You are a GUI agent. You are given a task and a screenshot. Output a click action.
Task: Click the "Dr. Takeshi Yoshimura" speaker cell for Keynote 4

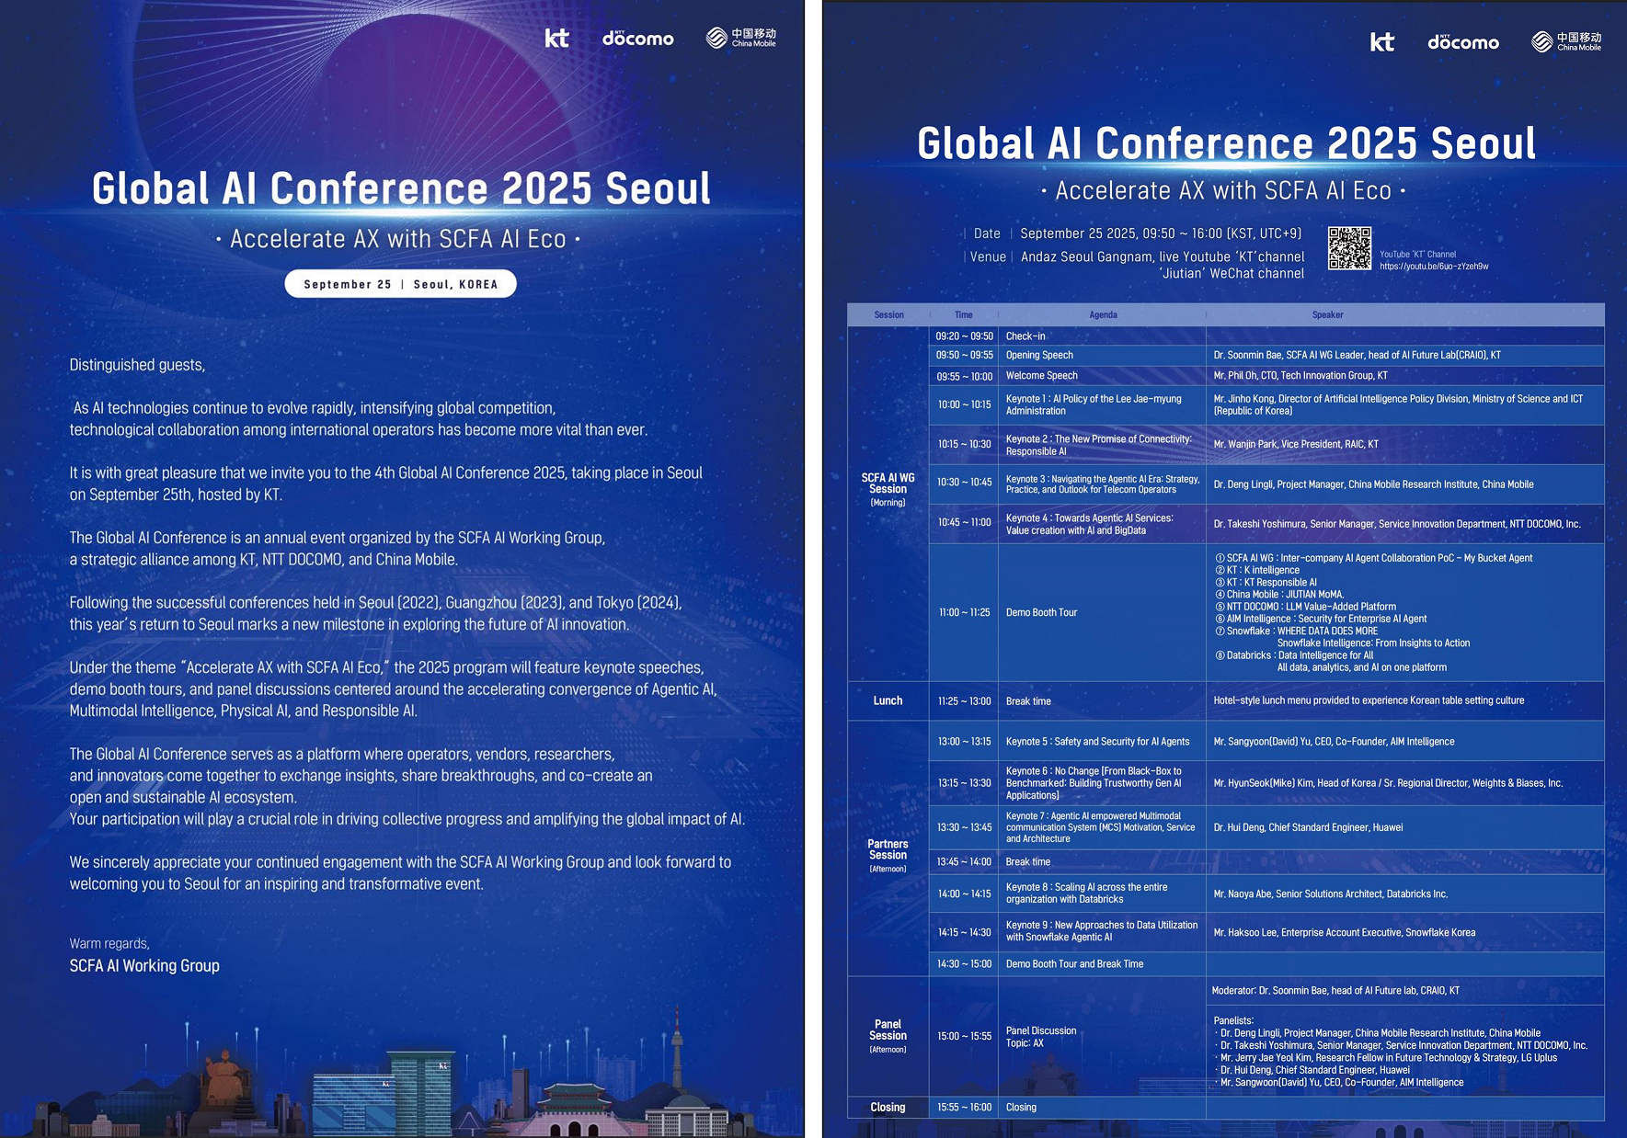[x=1405, y=524]
